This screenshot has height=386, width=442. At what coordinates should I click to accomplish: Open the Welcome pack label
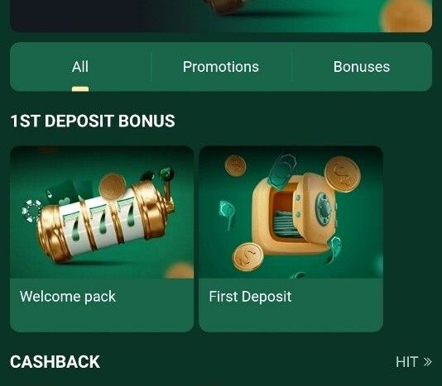[x=68, y=297]
